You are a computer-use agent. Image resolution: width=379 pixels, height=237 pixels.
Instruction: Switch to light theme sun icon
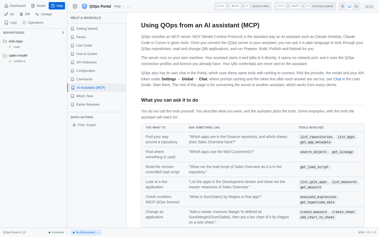tap(343, 6)
